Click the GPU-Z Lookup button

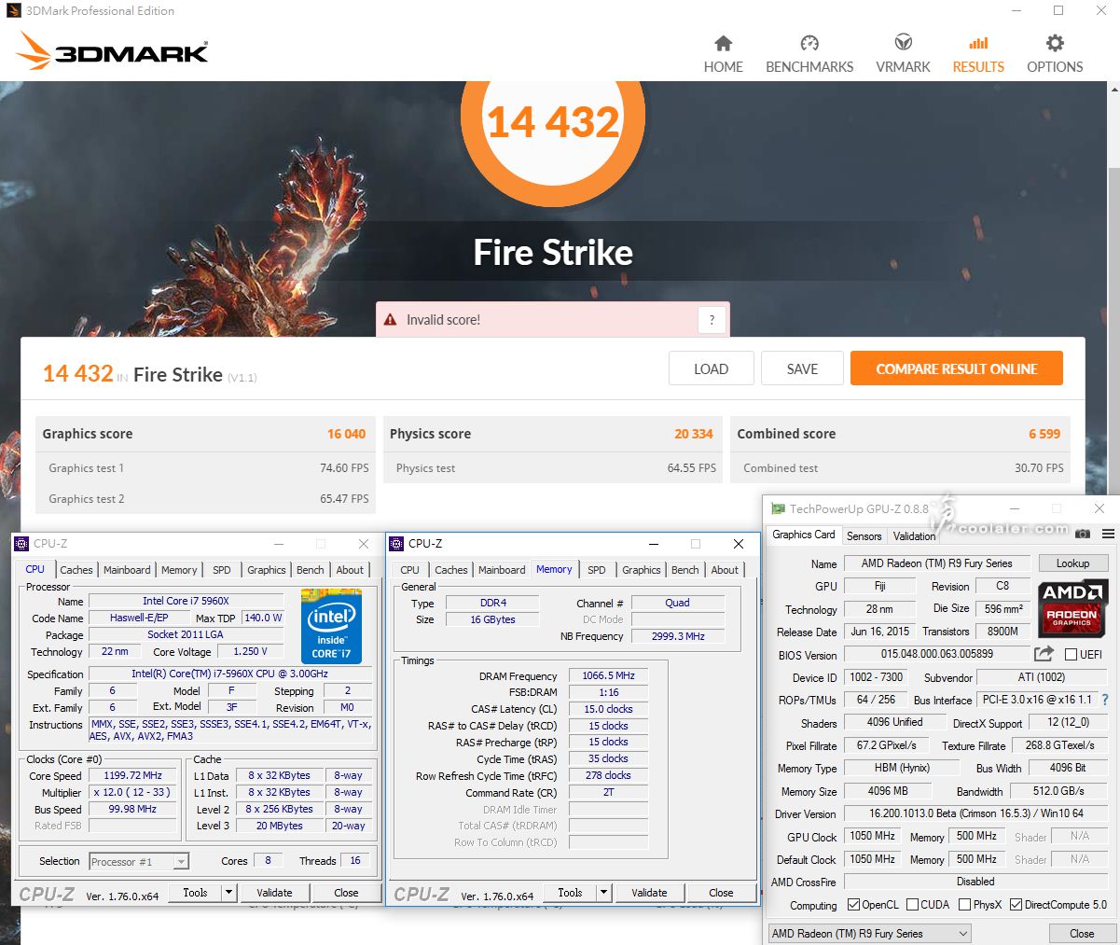click(1072, 563)
